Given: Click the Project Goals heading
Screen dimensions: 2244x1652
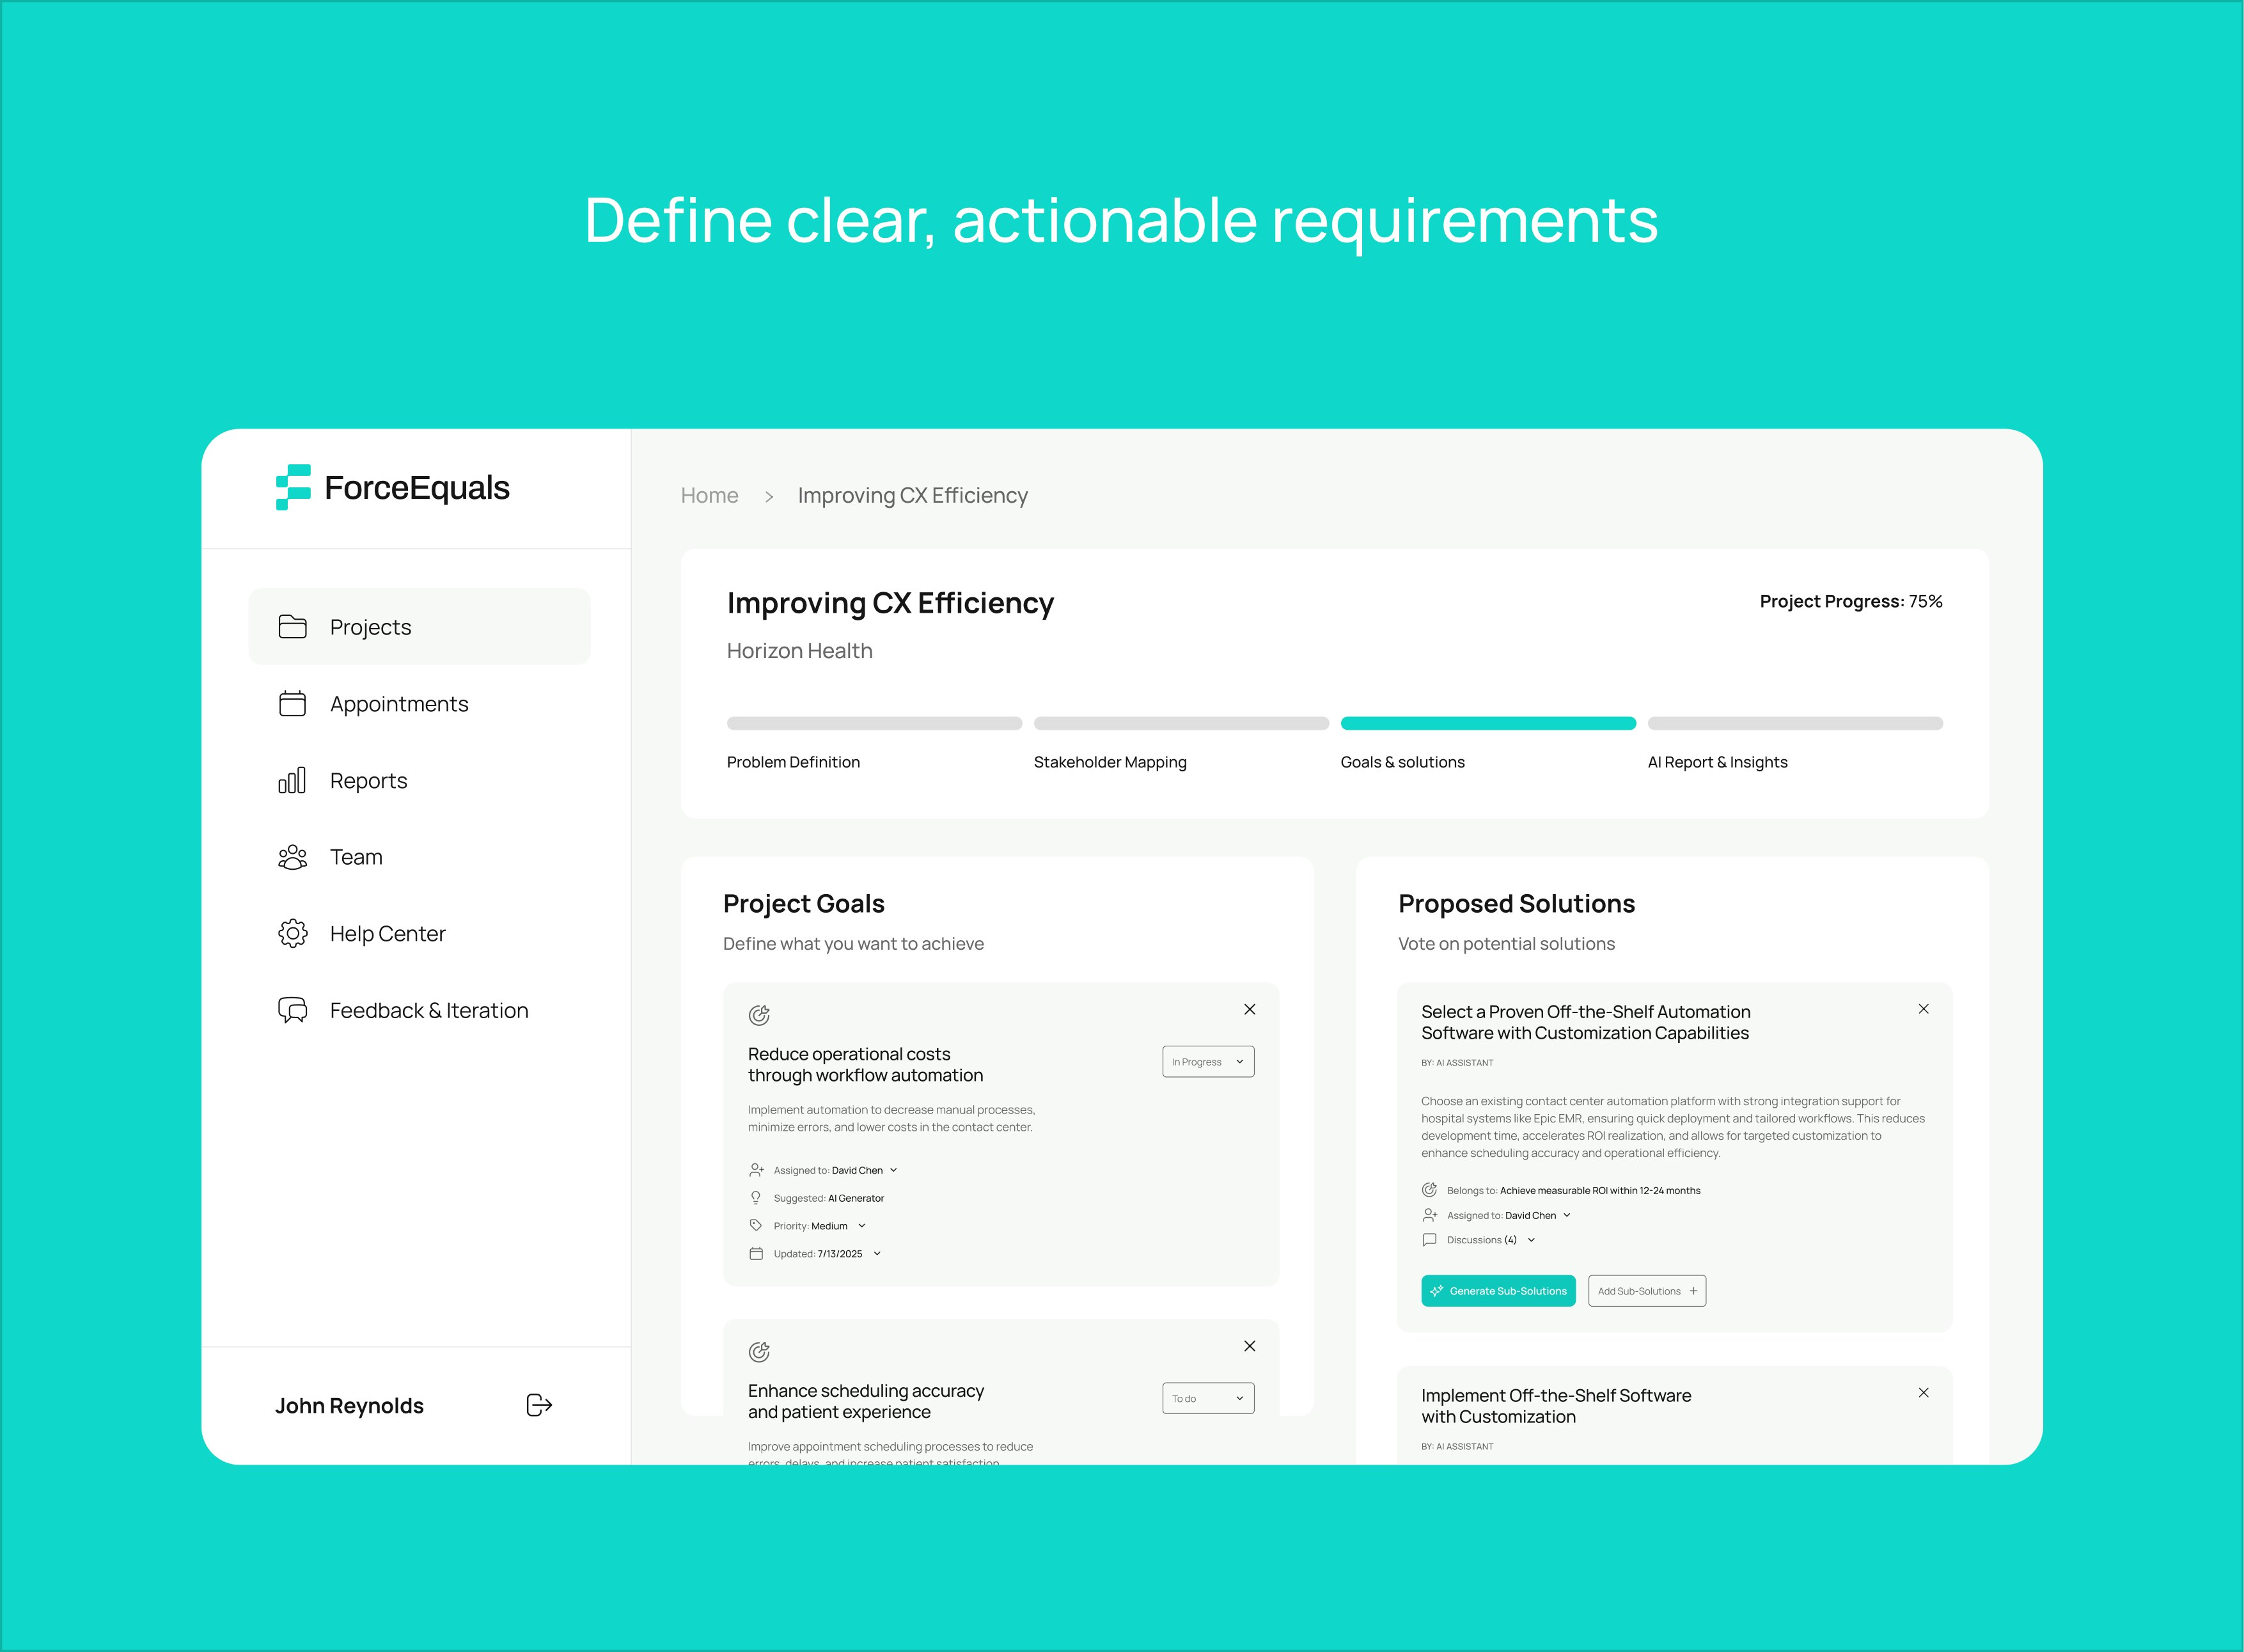Looking at the screenshot, I should [x=803, y=904].
